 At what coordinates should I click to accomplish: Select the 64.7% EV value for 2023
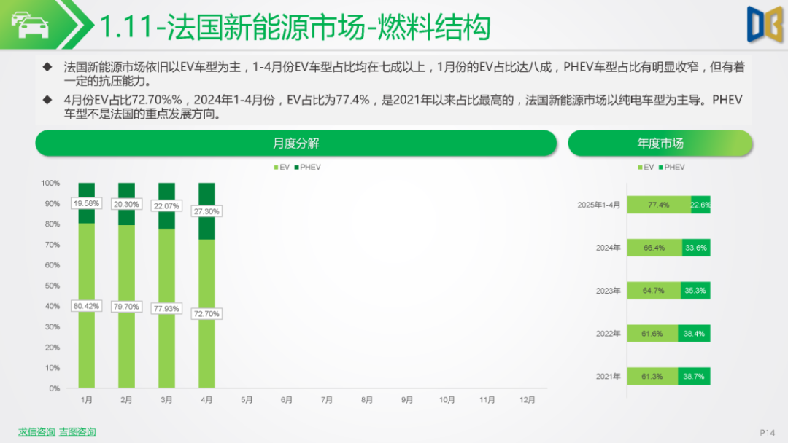click(x=653, y=291)
